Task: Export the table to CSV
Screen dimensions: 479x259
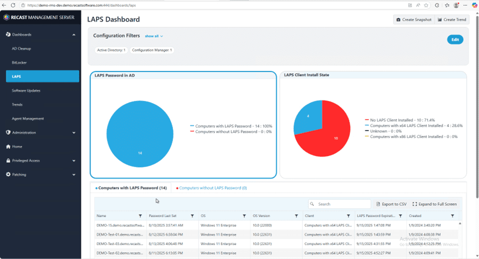Action: [391, 204]
